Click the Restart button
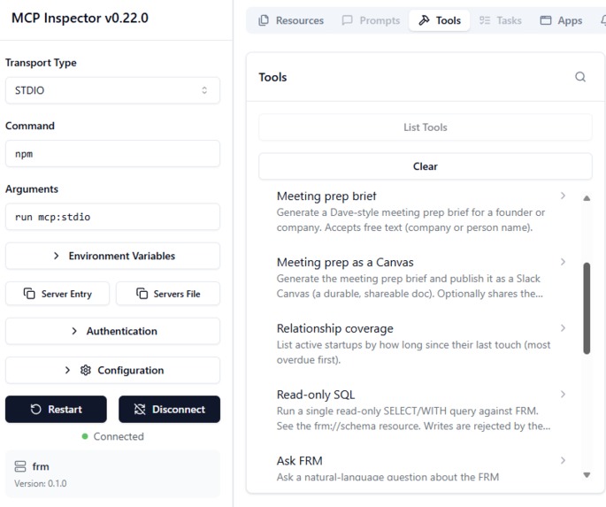Screen dimensions: 606x507 (56, 410)
